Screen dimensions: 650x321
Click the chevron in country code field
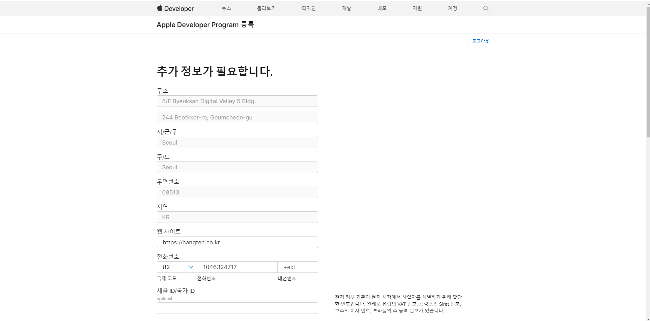point(191,267)
